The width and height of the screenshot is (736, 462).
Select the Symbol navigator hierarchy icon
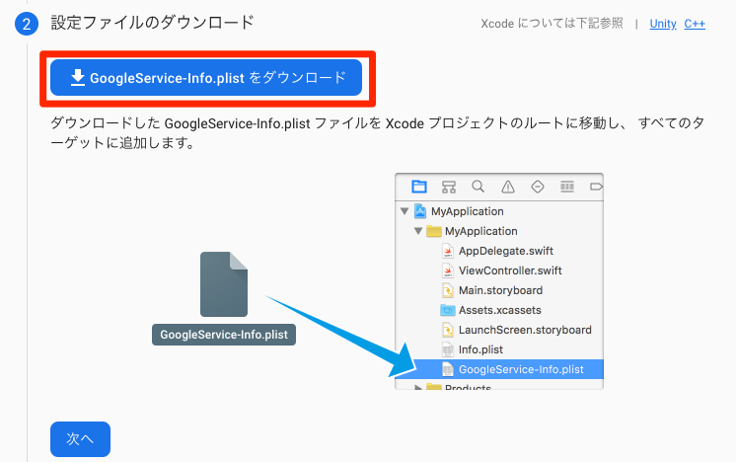449,187
